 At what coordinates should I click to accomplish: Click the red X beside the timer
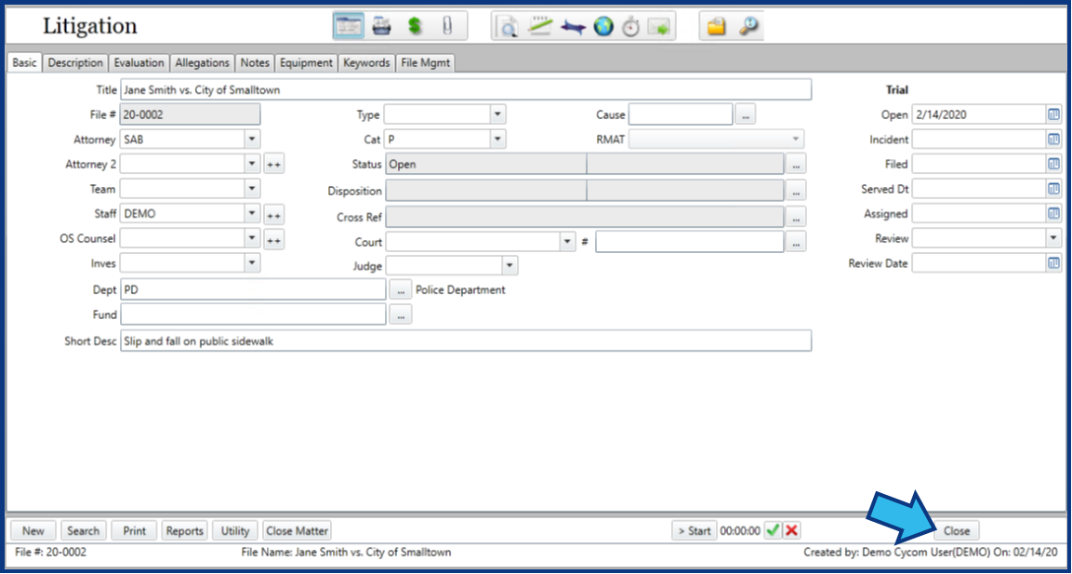click(x=792, y=530)
